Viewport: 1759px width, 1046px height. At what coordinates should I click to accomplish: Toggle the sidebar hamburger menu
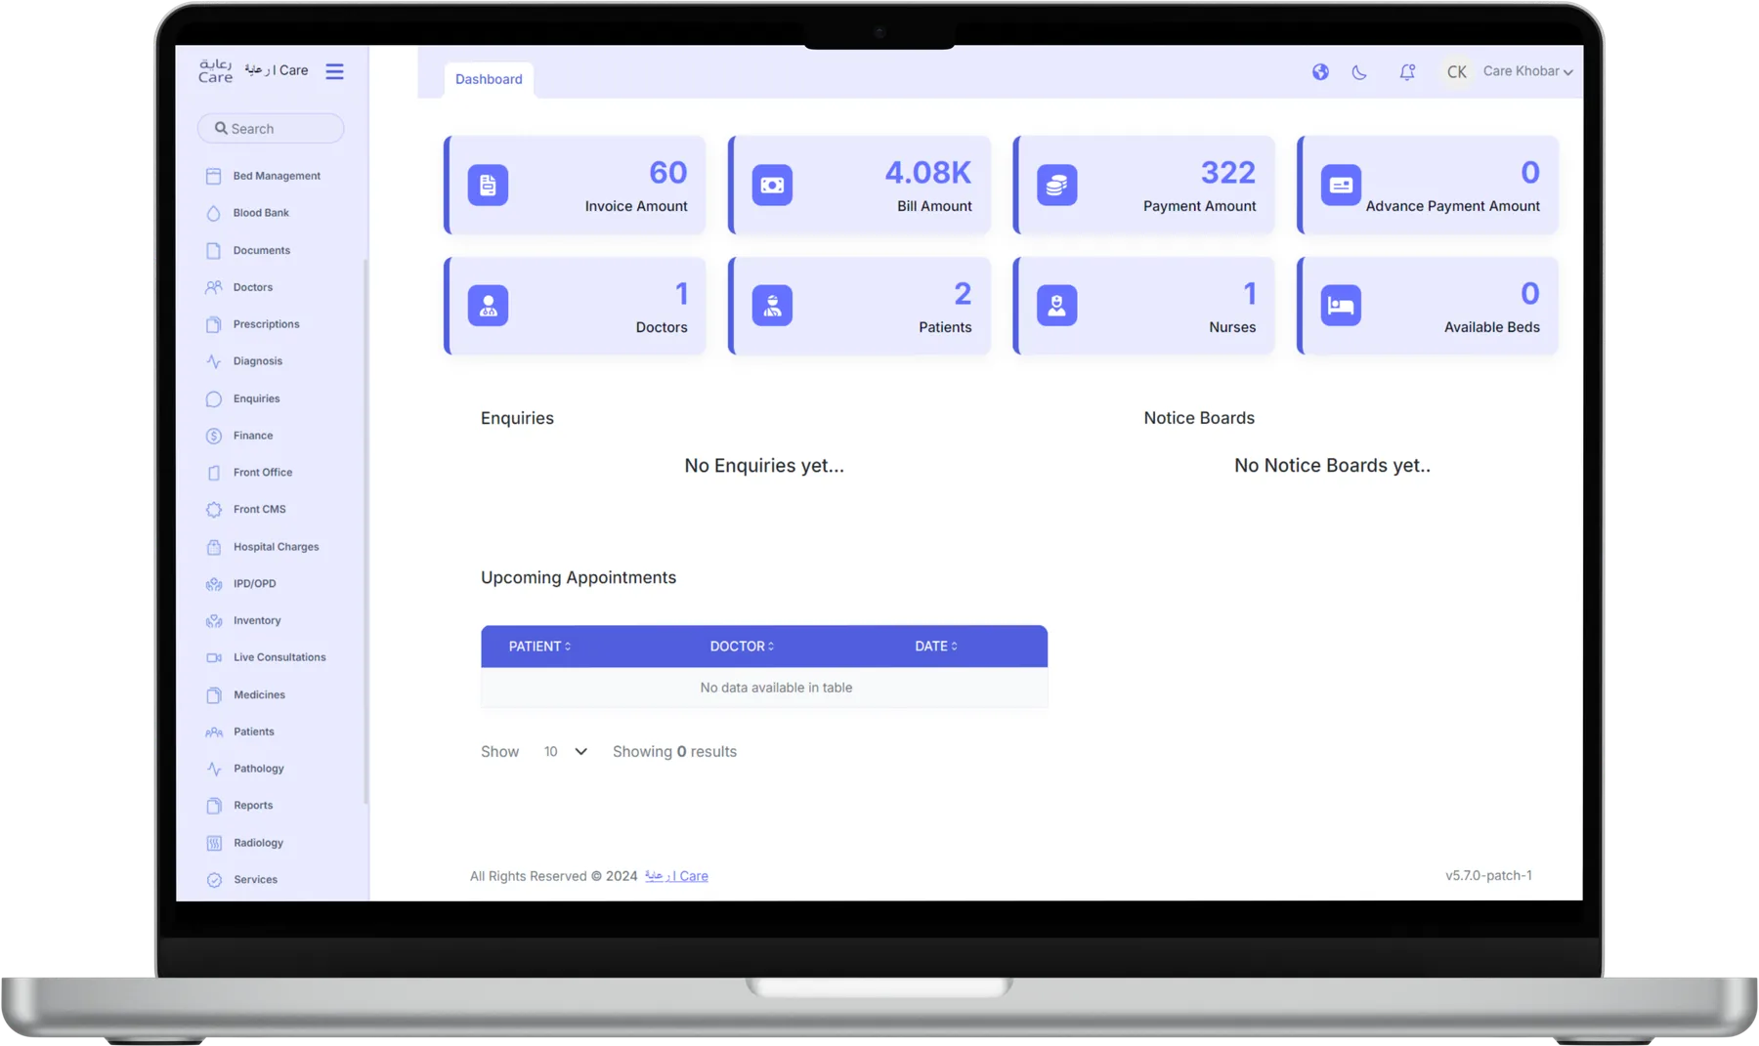tap(334, 71)
